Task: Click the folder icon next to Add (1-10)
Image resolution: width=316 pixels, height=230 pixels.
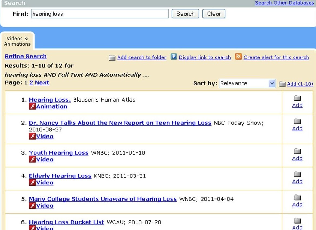Action: [282, 84]
